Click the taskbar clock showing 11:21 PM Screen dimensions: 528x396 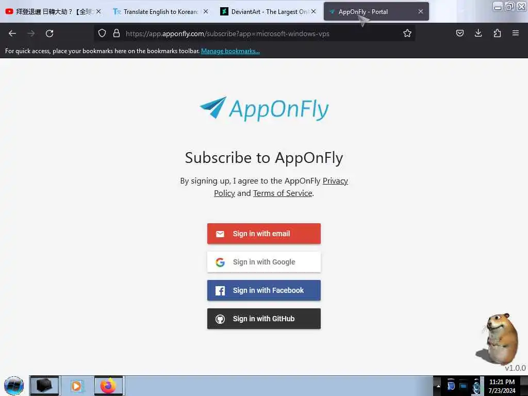pos(502,386)
